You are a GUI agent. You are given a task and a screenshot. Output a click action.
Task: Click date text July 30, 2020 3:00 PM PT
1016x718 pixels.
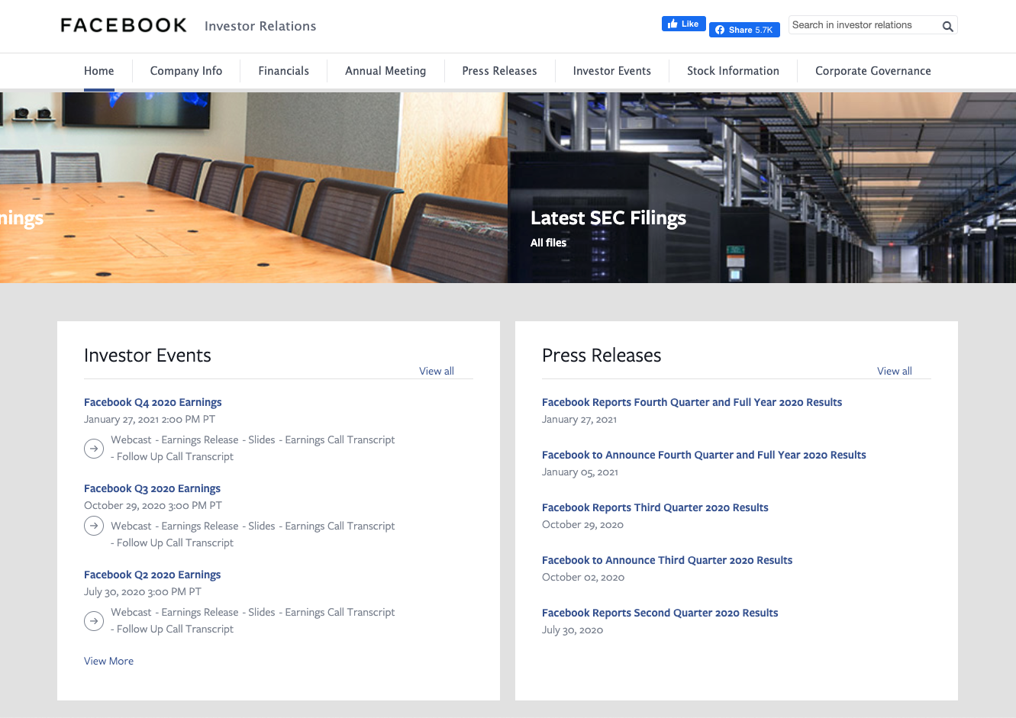pos(143,591)
